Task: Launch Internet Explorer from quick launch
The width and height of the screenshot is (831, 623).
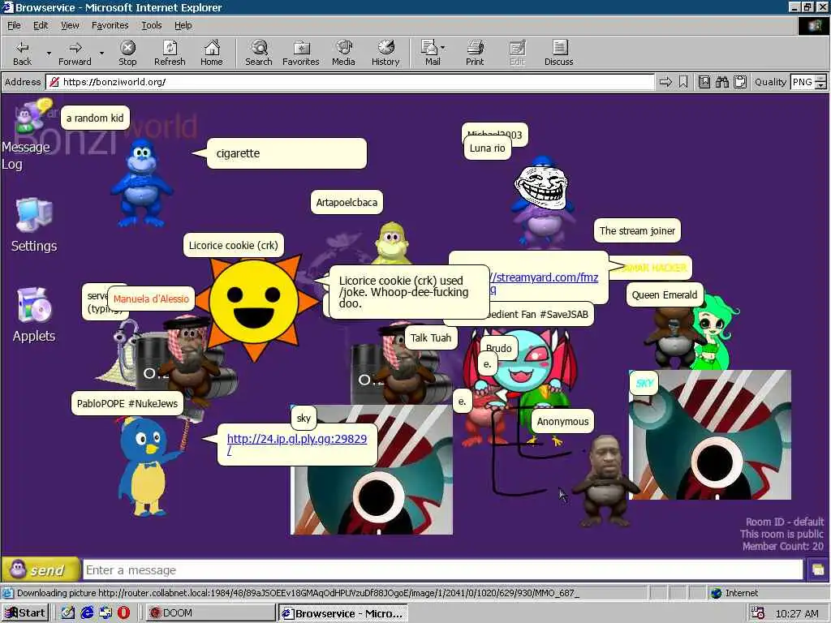Action: click(x=87, y=613)
